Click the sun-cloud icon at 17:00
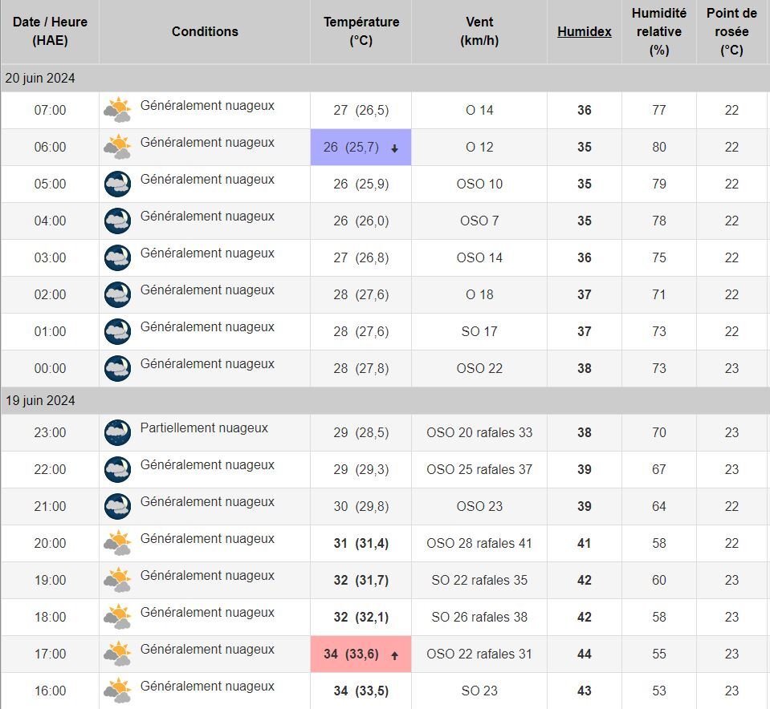This screenshot has width=770, height=709. pos(117,654)
